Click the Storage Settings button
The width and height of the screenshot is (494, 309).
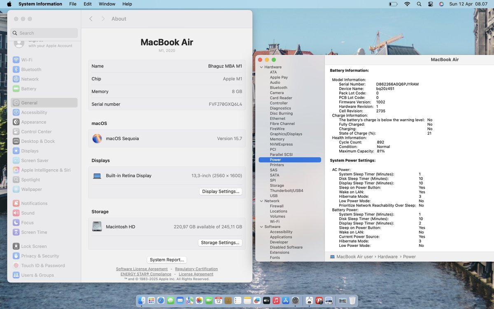(220, 243)
